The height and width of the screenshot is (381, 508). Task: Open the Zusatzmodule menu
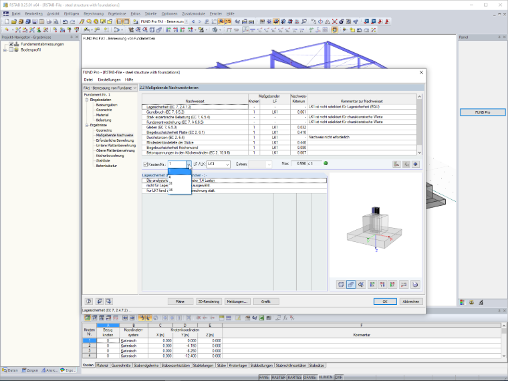point(193,13)
